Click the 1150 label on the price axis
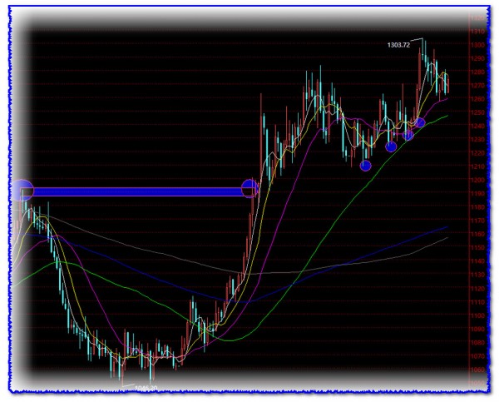This screenshot has height=402, width=499. [x=477, y=247]
